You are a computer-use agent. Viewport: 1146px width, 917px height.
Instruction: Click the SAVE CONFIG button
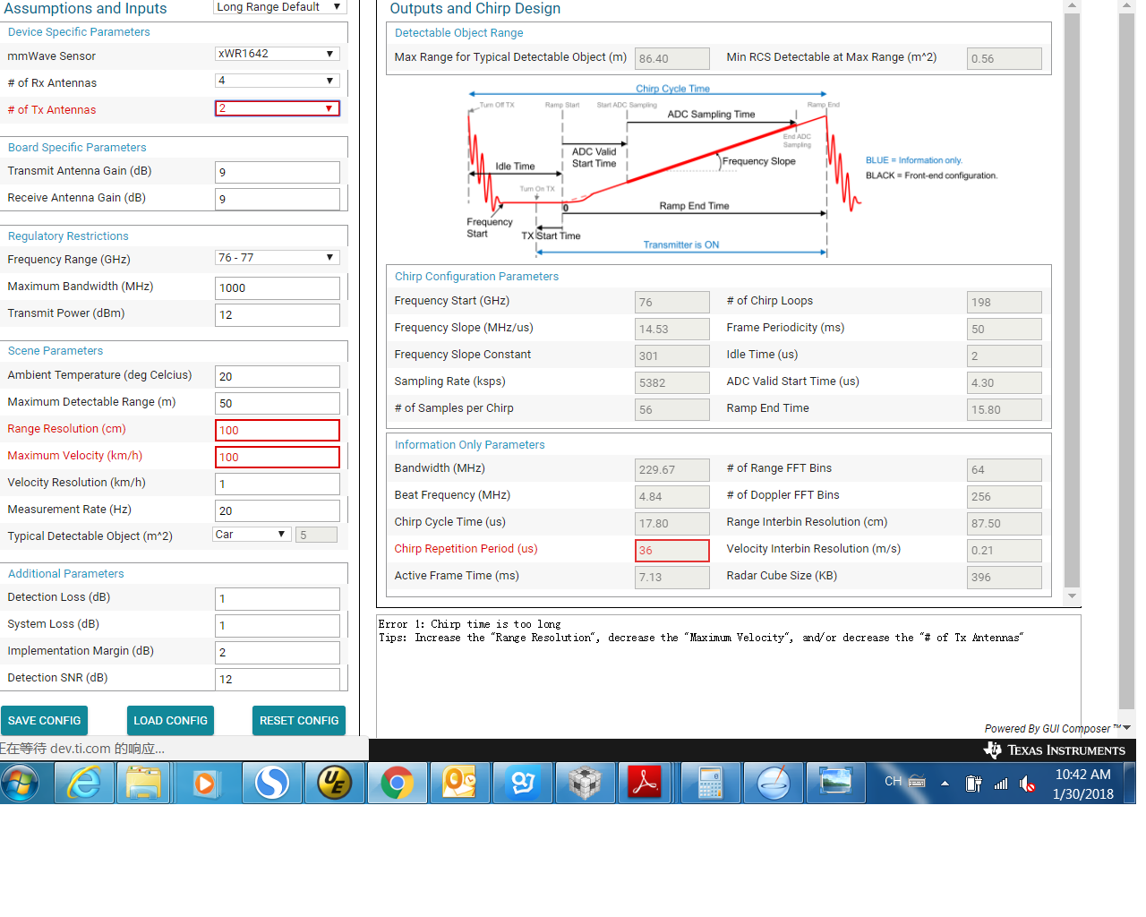point(44,720)
